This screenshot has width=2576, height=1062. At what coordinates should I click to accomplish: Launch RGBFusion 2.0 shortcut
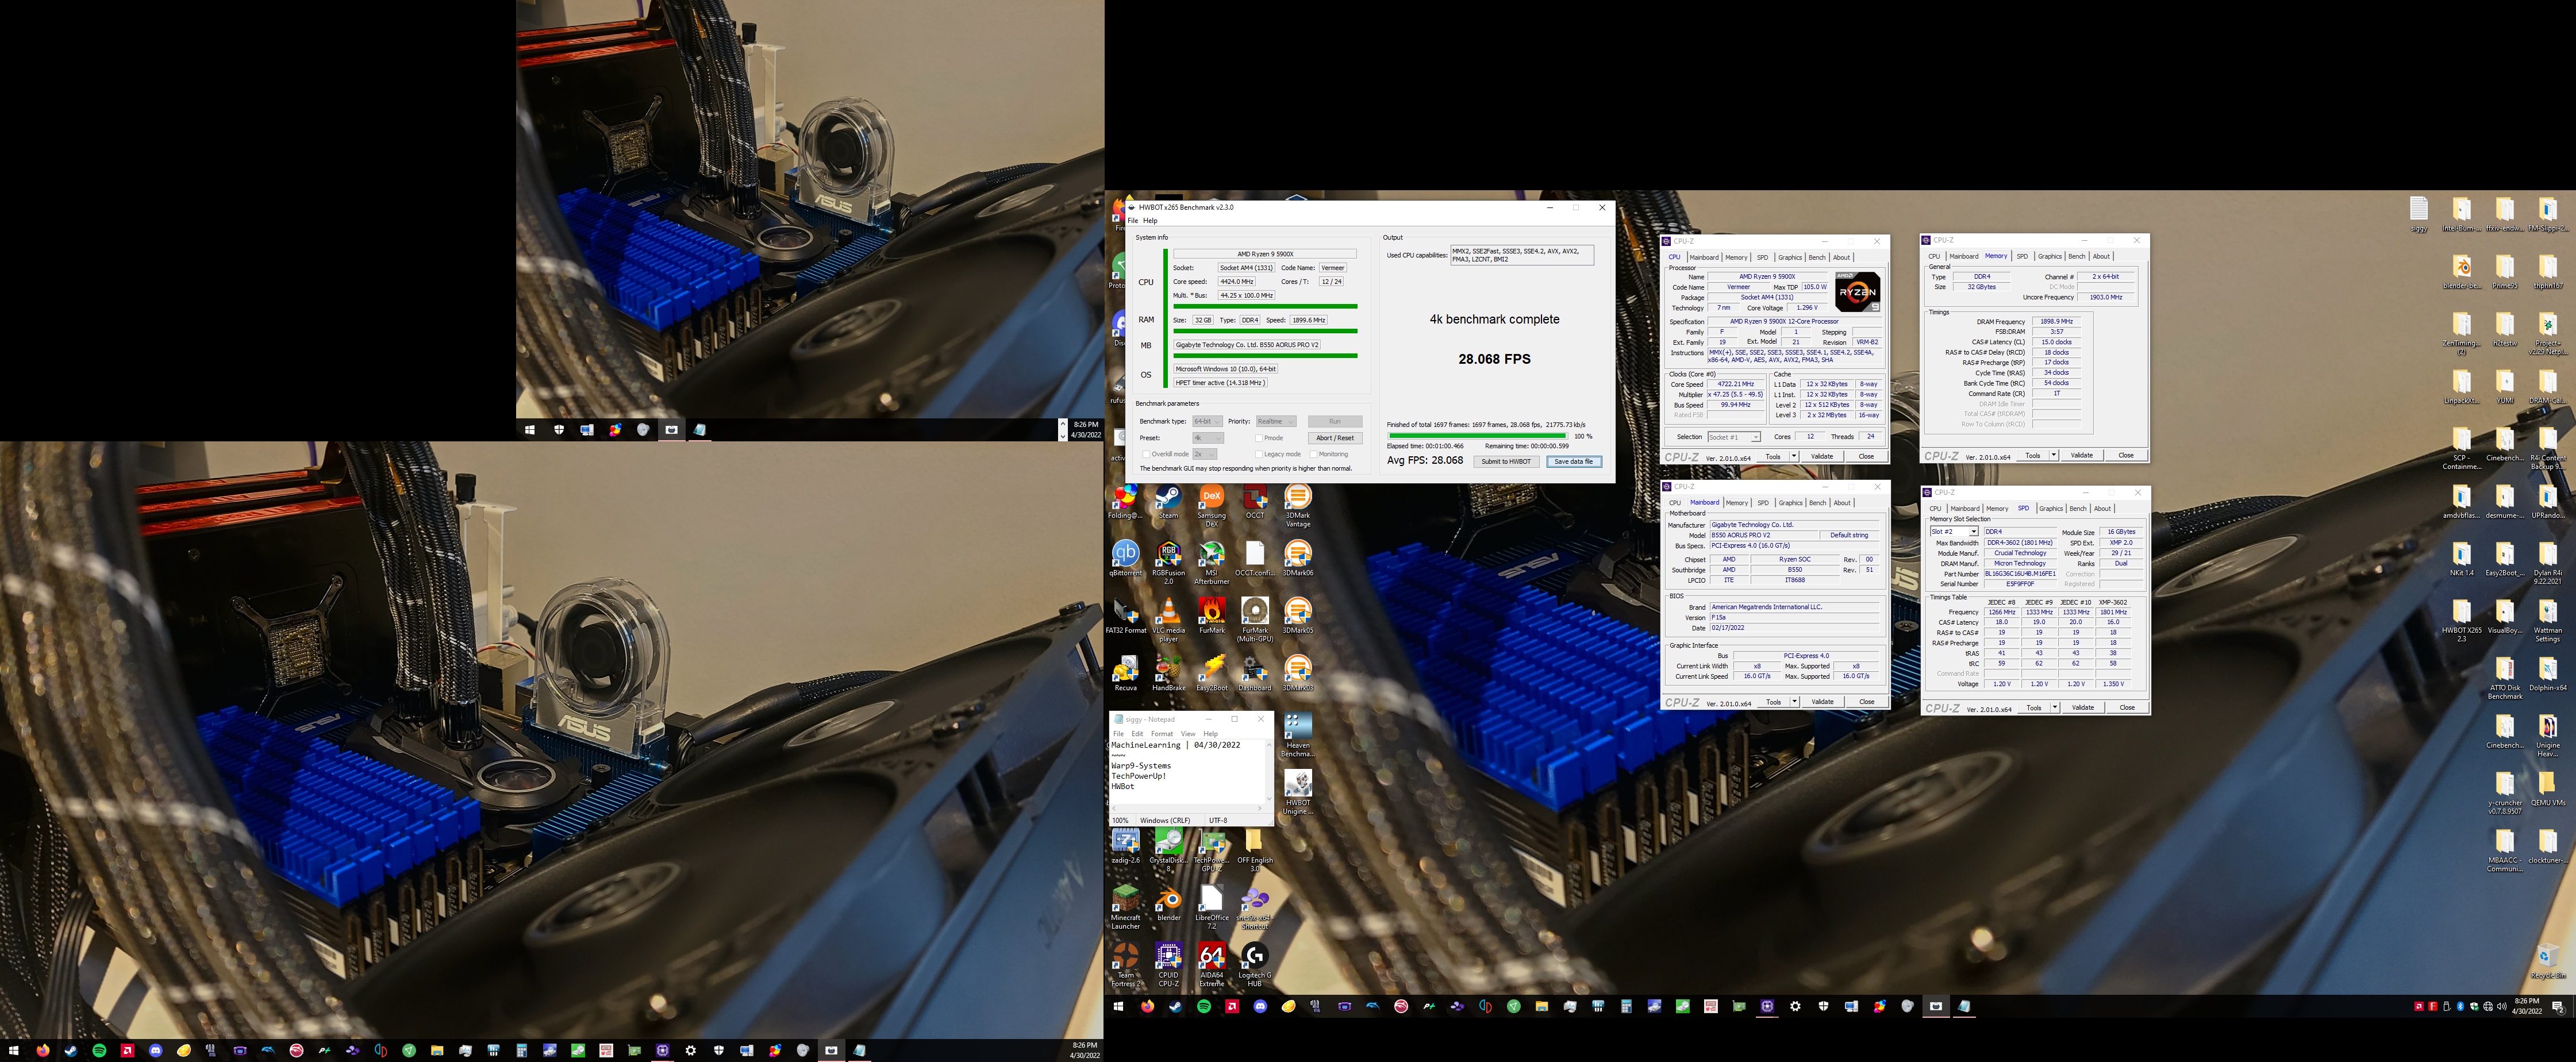[1168, 562]
